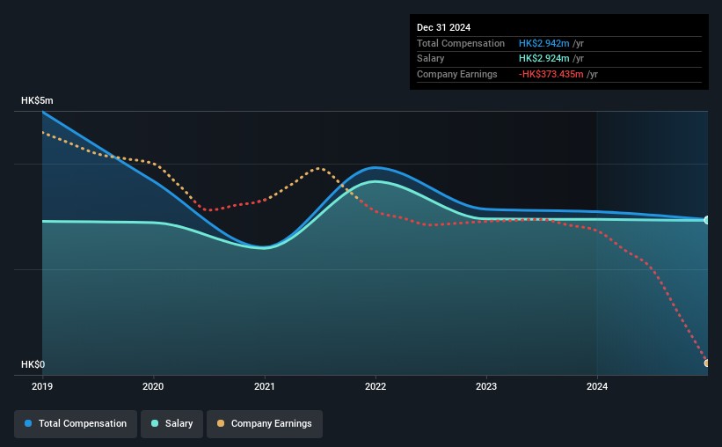Click the -HK$373.435m company earnings value

click(x=551, y=75)
